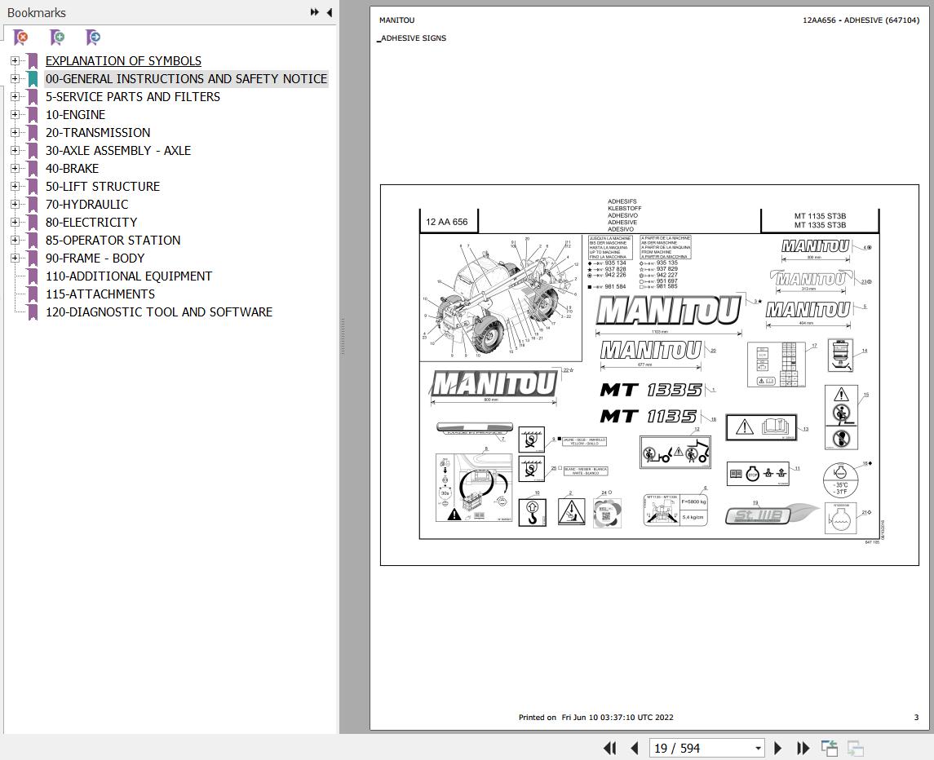Open 5-SERVICE PARTS AND FILTERS bookmark

tap(133, 96)
